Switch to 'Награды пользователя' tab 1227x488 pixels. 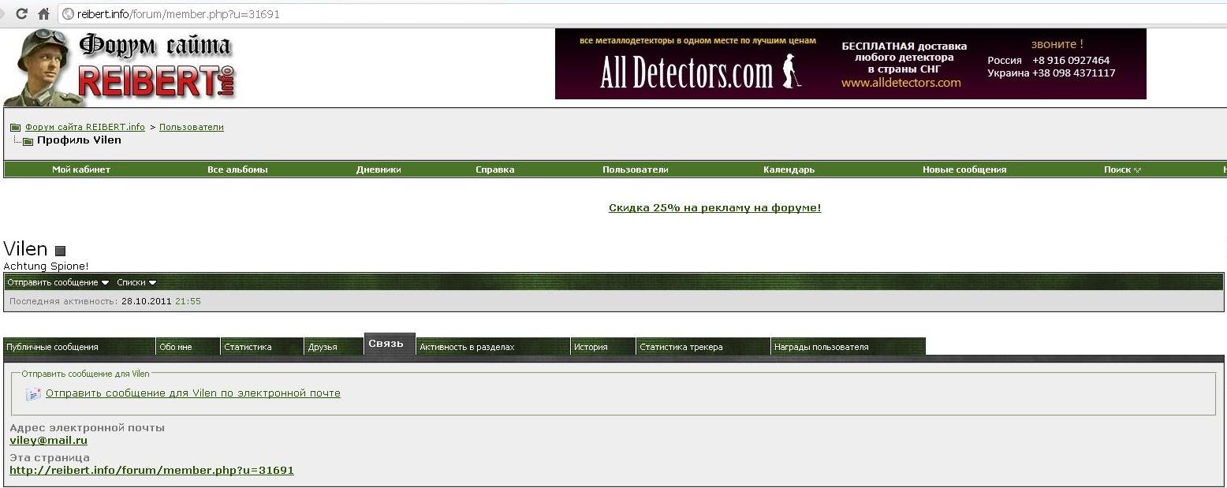(x=848, y=346)
